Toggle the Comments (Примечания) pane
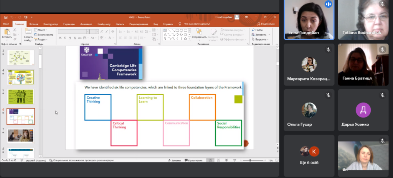The height and width of the screenshot is (178, 393). point(193,160)
